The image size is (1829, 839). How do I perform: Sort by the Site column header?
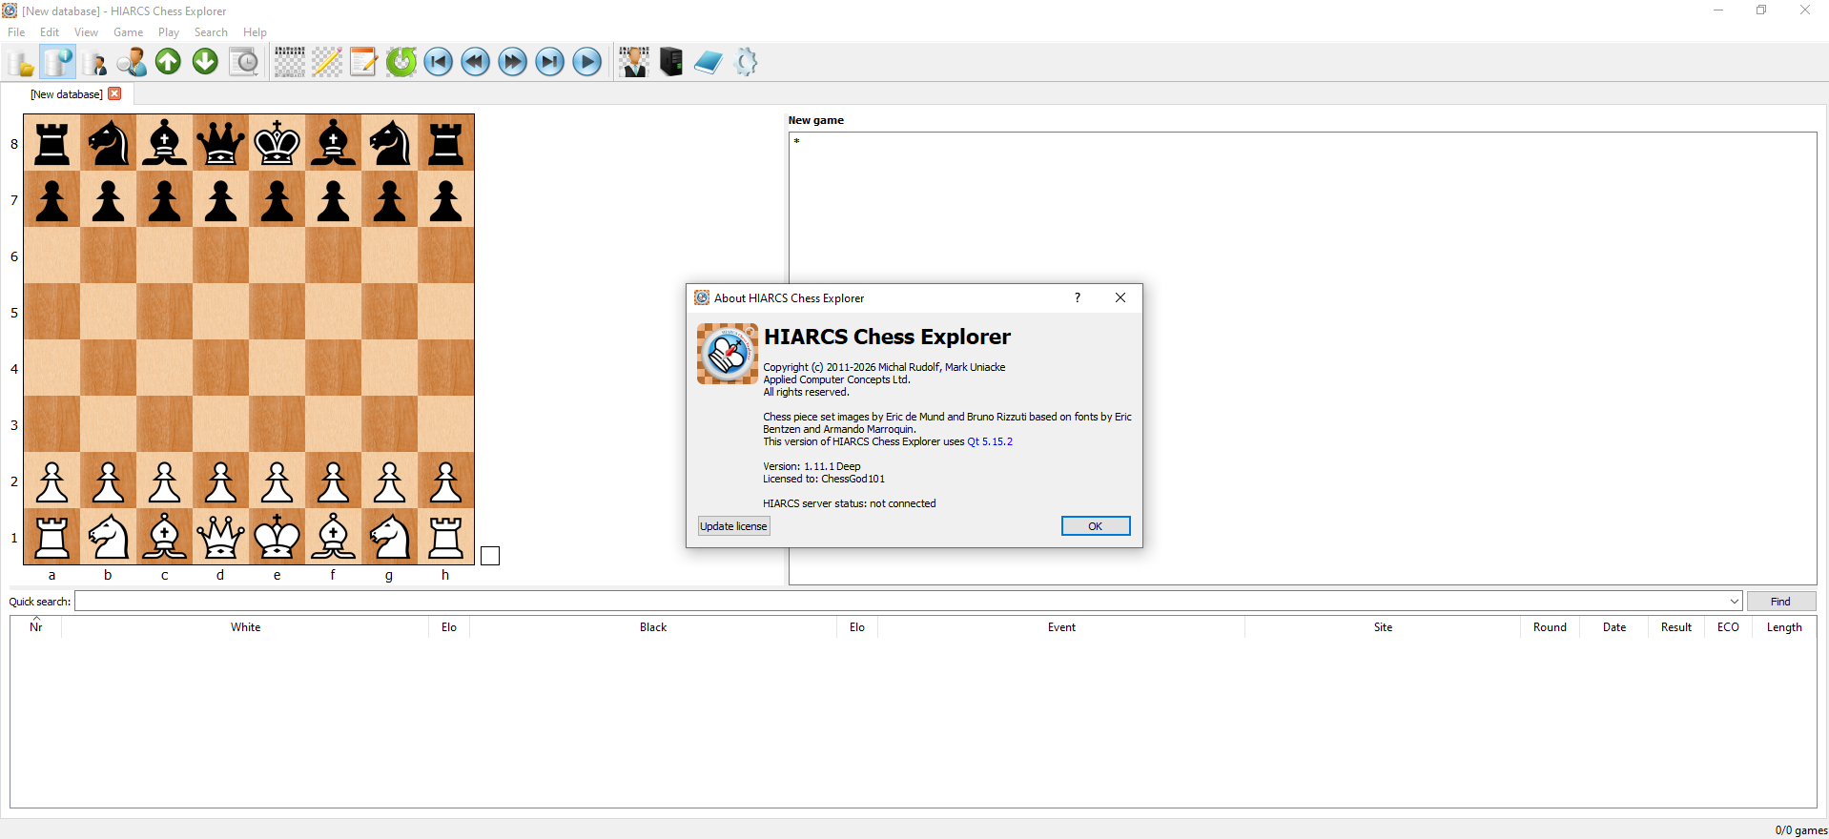coord(1383,627)
